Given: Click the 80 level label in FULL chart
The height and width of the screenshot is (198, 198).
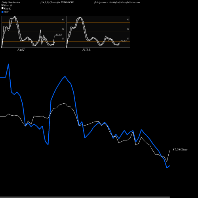Looking at the screenshot, I should (x=128, y=19).
